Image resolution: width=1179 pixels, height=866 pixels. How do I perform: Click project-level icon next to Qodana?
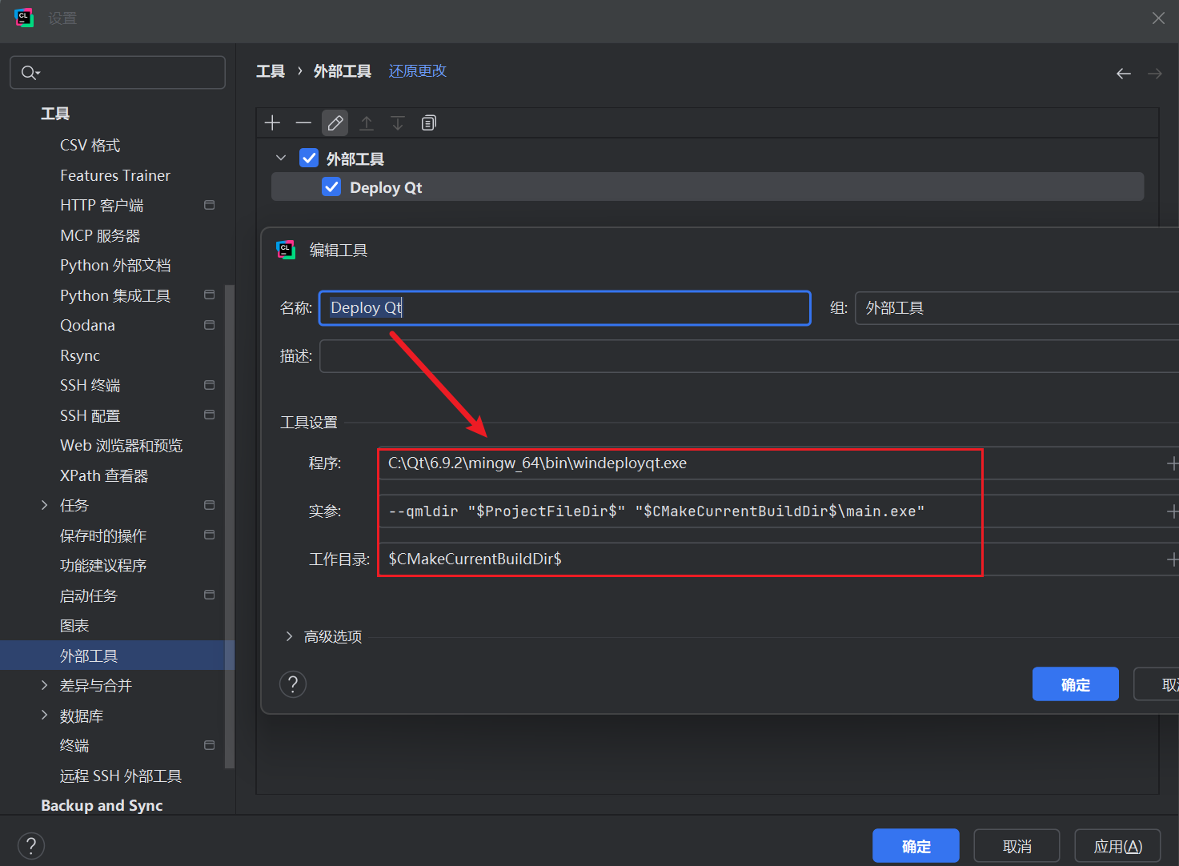tap(210, 325)
